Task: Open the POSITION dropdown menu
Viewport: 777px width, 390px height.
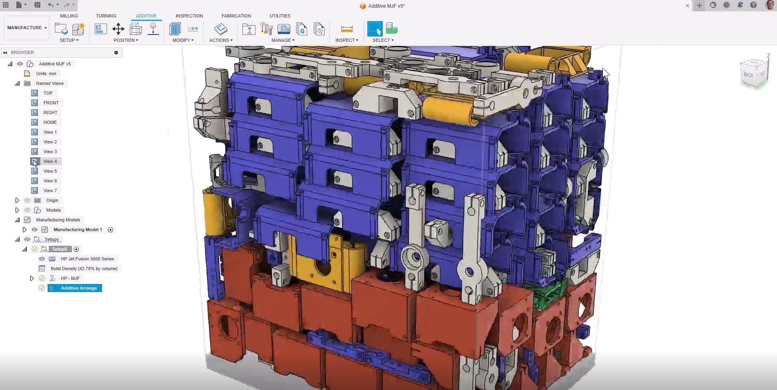Action: tap(126, 40)
